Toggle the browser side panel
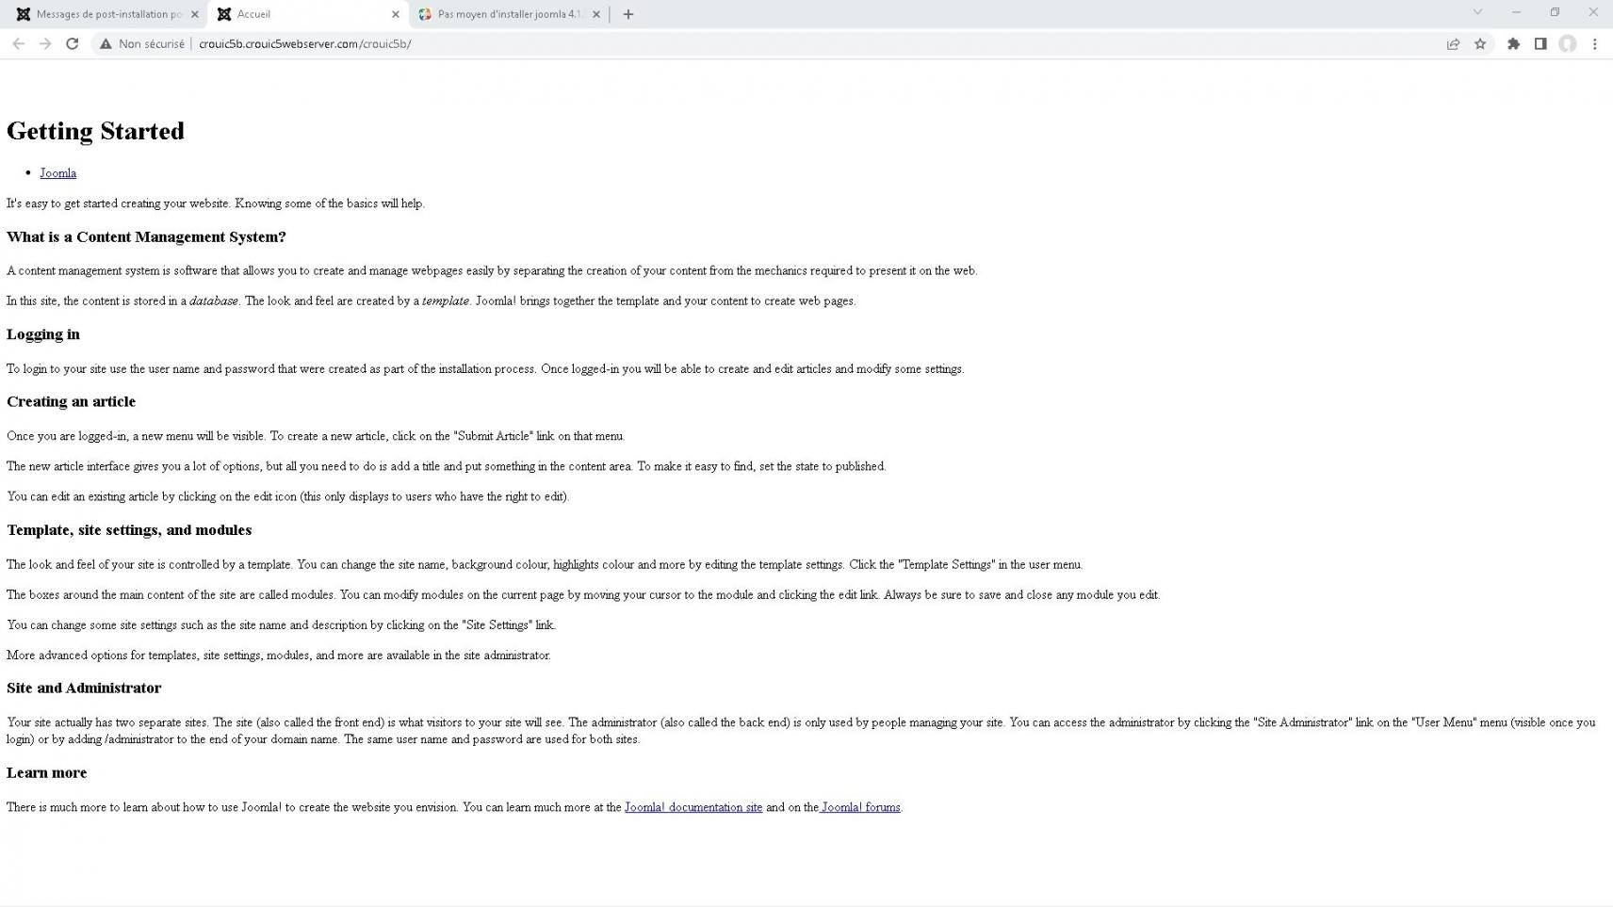1613x907 pixels. (x=1540, y=43)
